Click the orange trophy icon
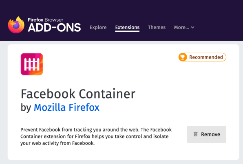The image size is (243, 164). coord(183,57)
